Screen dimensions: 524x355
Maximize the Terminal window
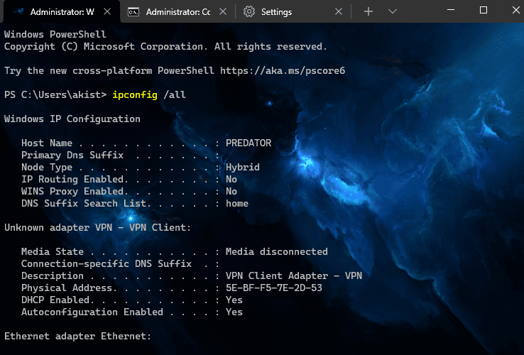[x=484, y=10]
